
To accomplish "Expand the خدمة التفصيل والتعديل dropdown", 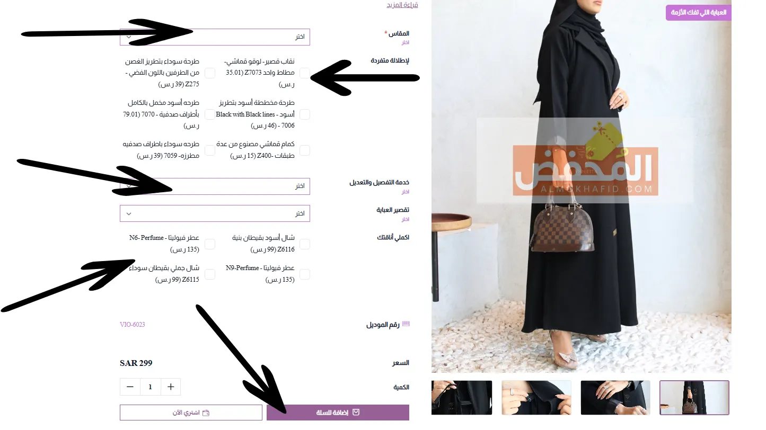I will (x=215, y=186).
